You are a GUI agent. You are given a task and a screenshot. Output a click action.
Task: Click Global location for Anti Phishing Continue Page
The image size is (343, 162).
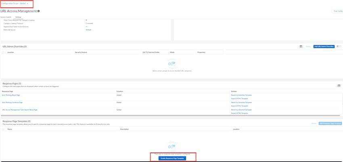(x=119, y=103)
